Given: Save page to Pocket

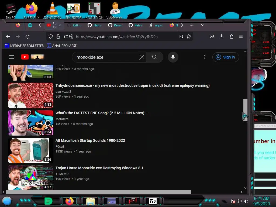Looking at the screenshot, I should 212,36.
